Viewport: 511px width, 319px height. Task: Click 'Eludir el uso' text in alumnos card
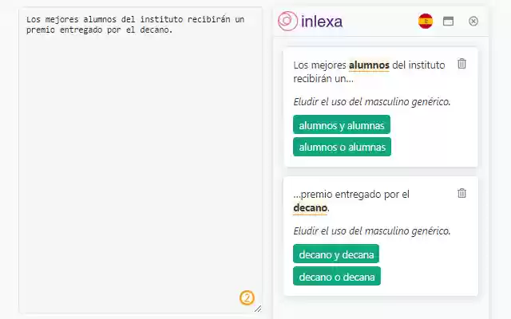tap(372, 102)
